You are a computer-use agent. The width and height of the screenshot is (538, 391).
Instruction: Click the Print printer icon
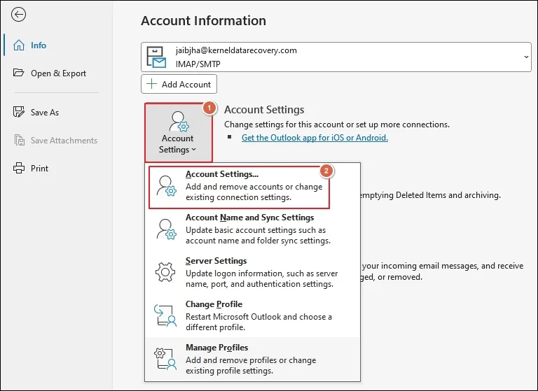[19, 168]
